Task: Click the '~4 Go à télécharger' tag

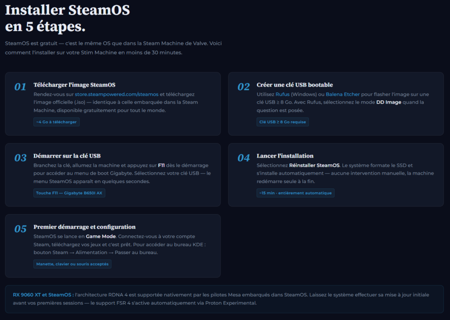Action: click(x=57, y=122)
